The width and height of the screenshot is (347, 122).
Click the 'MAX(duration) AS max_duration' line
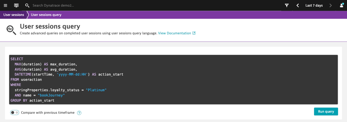(45, 64)
